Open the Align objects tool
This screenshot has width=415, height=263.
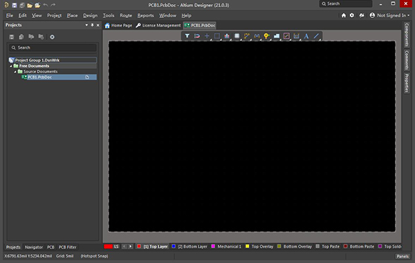pos(227,36)
